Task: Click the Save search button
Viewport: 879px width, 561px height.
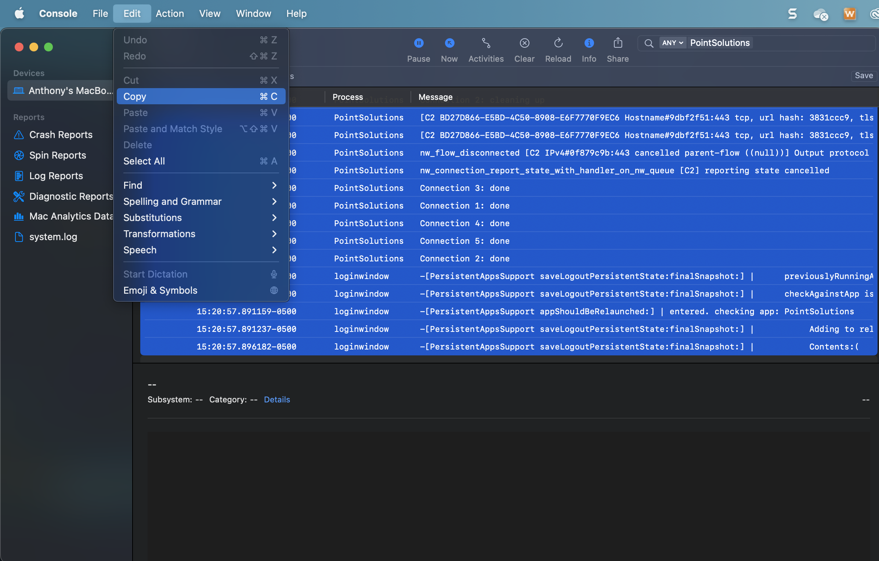Action: 864,76
